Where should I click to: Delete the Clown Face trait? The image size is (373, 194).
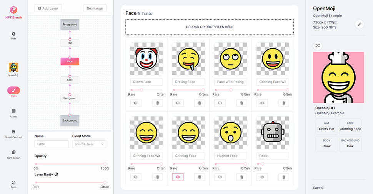[x=158, y=103]
